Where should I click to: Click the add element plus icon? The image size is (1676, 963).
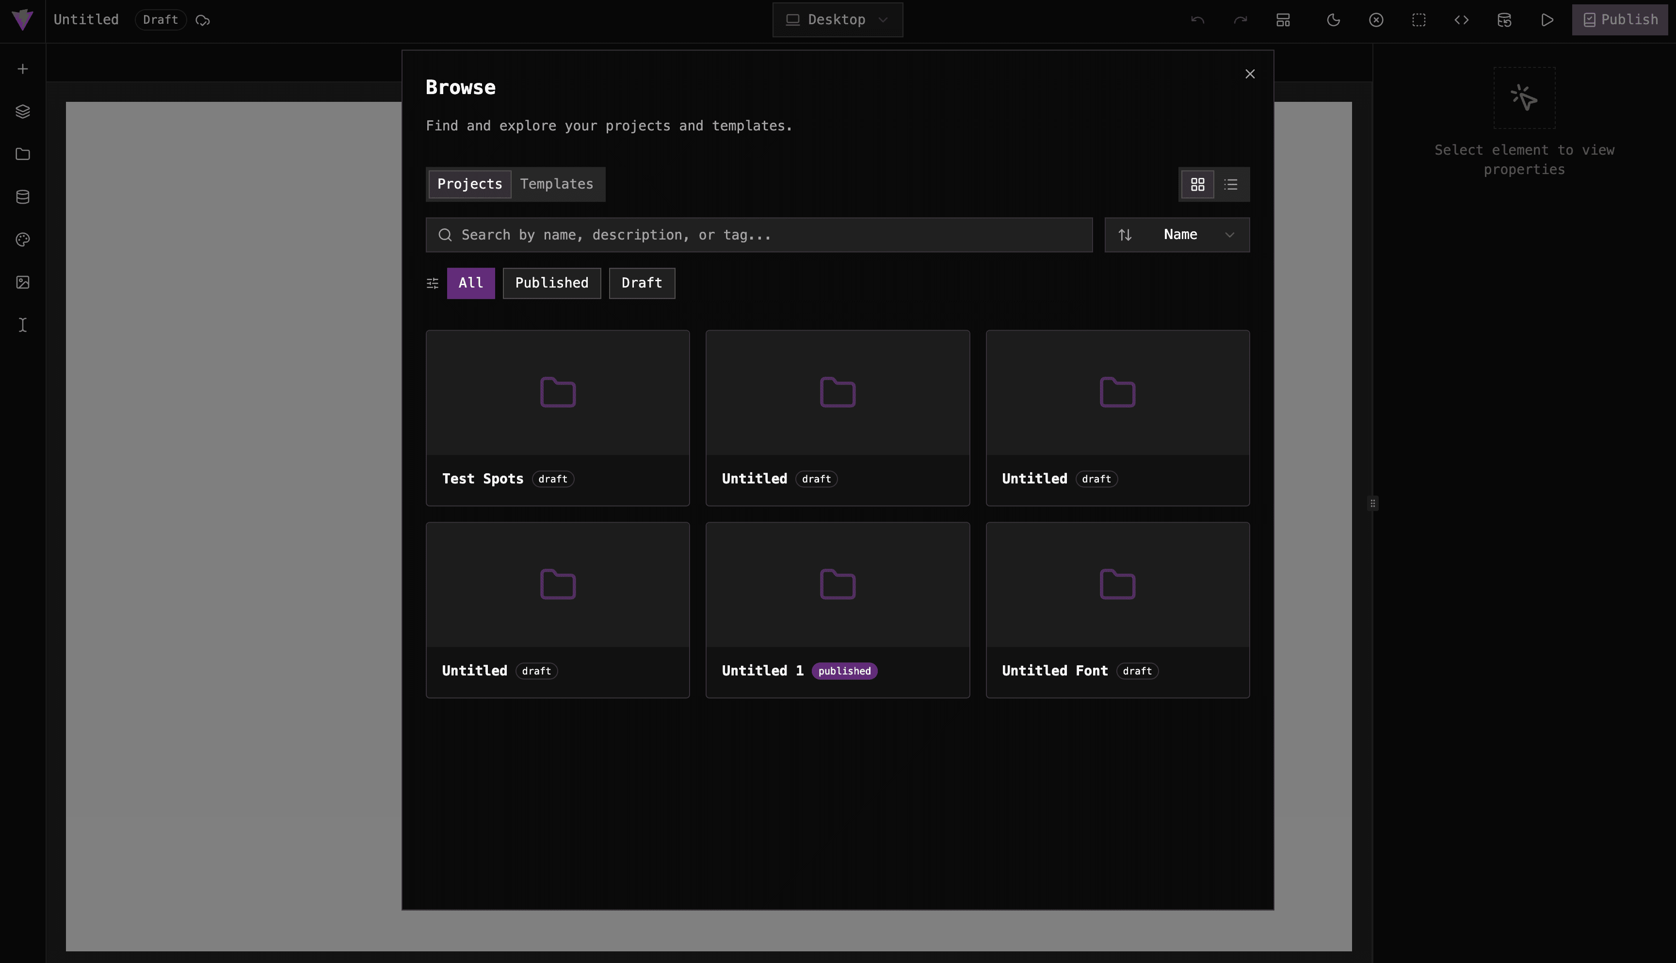pyautogui.click(x=22, y=68)
